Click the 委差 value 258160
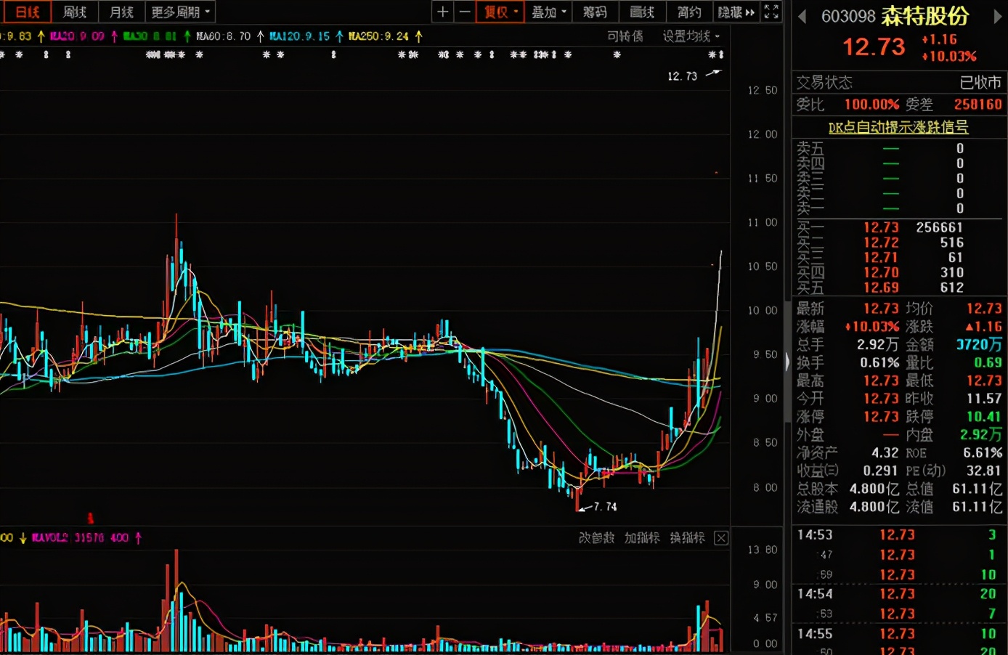Viewport: 1008px width, 655px height. pos(977,105)
